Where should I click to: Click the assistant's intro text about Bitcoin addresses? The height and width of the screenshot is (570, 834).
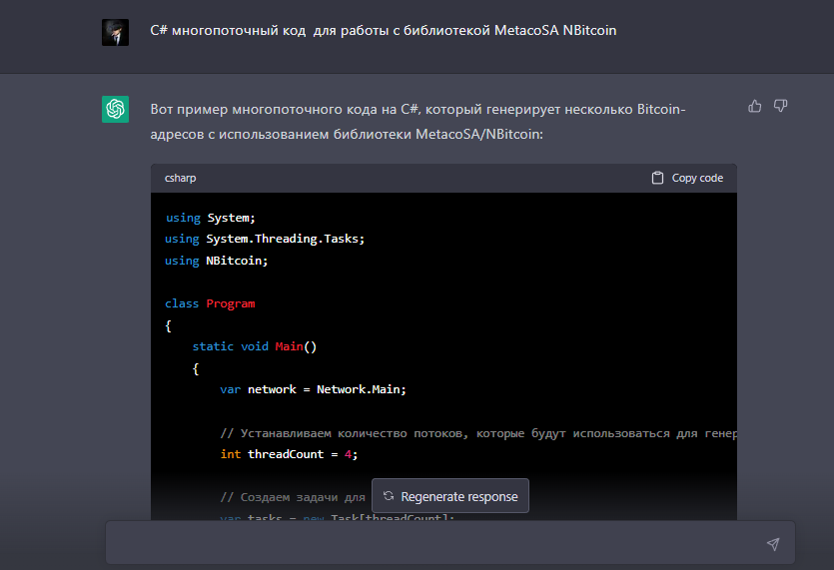coord(417,120)
